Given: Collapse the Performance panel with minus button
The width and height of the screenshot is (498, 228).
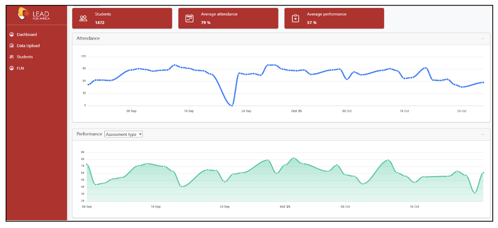Looking at the screenshot, I should (482, 134).
